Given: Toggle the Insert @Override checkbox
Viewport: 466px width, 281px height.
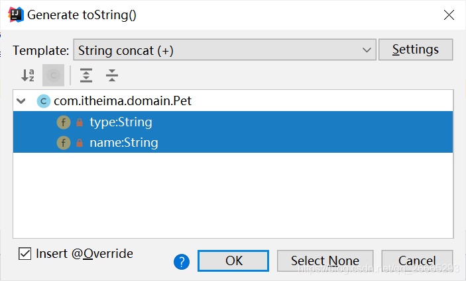Looking at the screenshot, I should (x=25, y=254).
